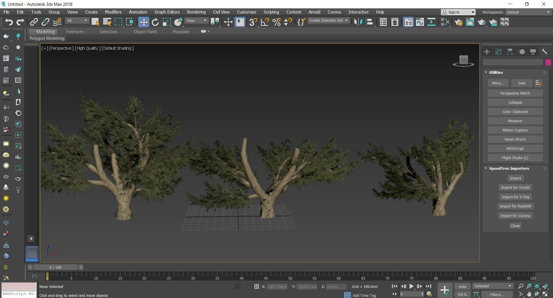
Task: Click the Configure Button Sets icon
Action: coord(538,83)
